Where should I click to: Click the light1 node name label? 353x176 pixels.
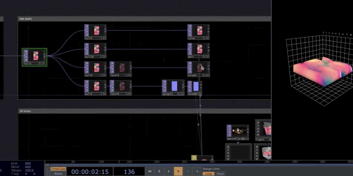coord(260,140)
